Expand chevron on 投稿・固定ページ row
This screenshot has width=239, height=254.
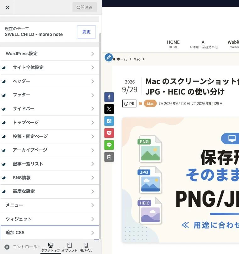92,136
